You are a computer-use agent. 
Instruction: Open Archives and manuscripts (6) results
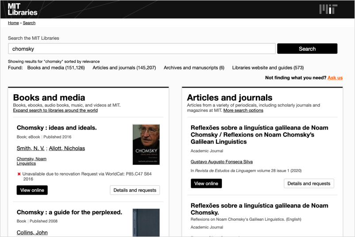[x=194, y=68]
